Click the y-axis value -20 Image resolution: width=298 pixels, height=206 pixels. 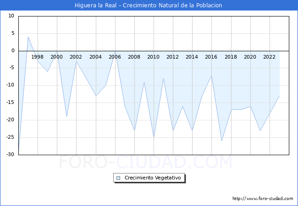pyautogui.click(x=10, y=119)
